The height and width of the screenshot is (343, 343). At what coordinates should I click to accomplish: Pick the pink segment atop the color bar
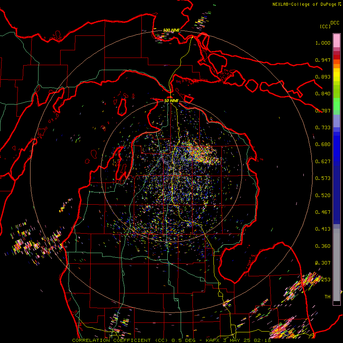tap(337, 40)
